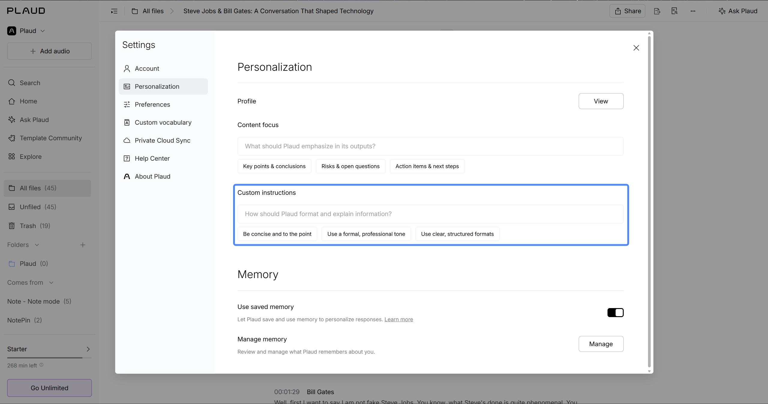Viewport: 768px width, 404px height.
Task: Filter by NotePin (2)
Action: 25,320
